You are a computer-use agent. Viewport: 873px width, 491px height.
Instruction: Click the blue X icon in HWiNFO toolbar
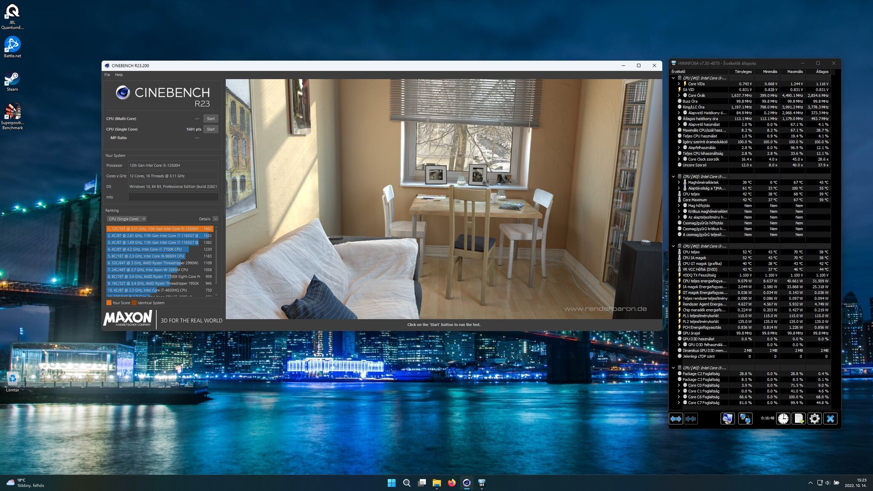tap(830, 419)
